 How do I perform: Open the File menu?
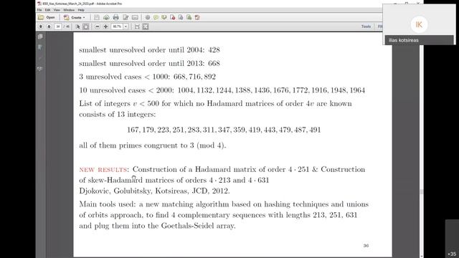pyautogui.click(x=39, y=10)
